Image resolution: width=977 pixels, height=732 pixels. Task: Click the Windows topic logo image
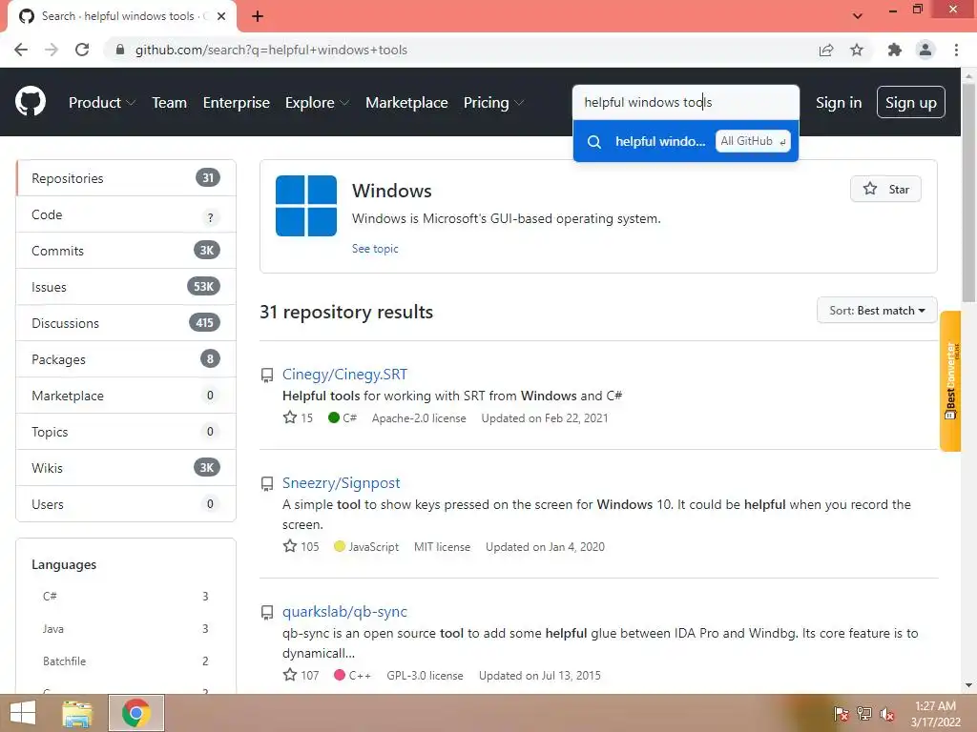[306, 206]
